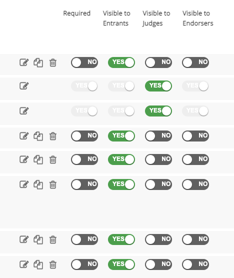Switch on Required in the sixth row
Image resolution: width=234 pixels, height=278 pixels.
coord(84,184)
